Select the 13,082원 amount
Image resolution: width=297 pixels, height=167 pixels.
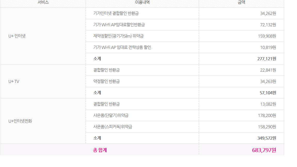pyautogui.click(x=268, y=104)
